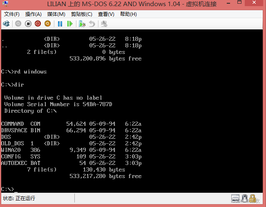Click the '533,200,896 bytes free' line

(x=105, y=59)
